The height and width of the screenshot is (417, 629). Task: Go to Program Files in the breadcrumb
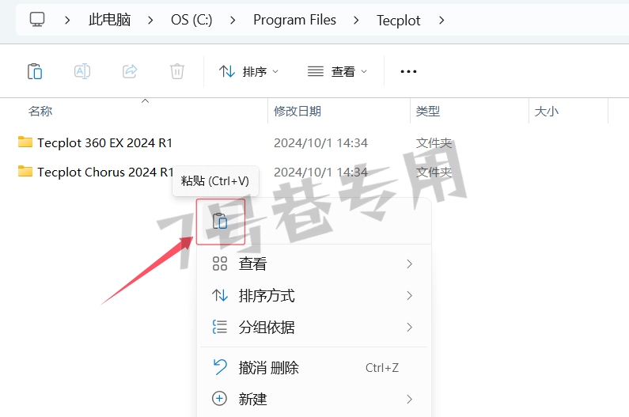(294, 20)
